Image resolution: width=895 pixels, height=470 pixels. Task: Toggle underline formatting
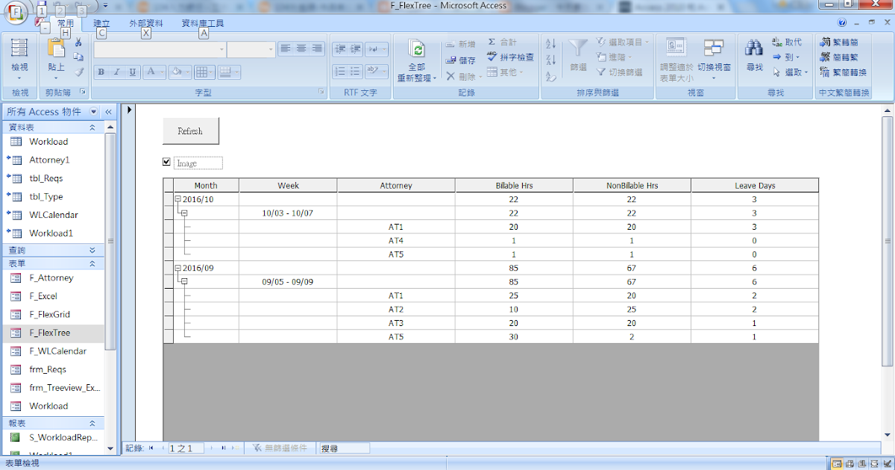click(133, 72)
